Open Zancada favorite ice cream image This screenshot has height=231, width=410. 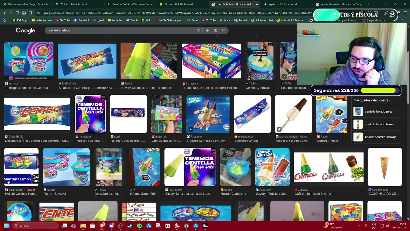[x=329, y=167]
